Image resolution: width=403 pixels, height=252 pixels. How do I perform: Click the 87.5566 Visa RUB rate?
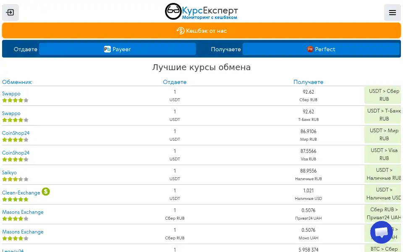coord(309,151)
